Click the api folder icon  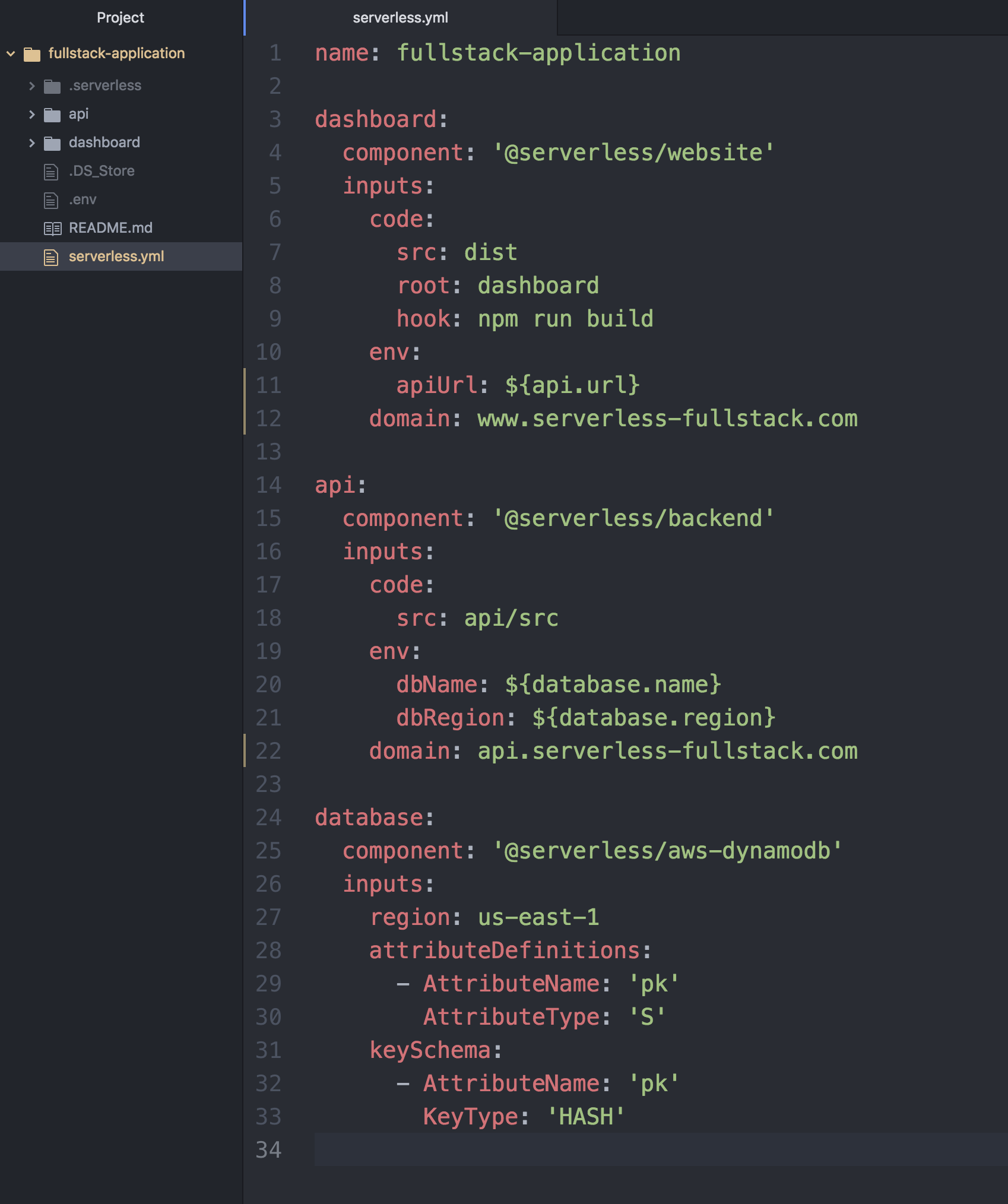click(52, 113)
